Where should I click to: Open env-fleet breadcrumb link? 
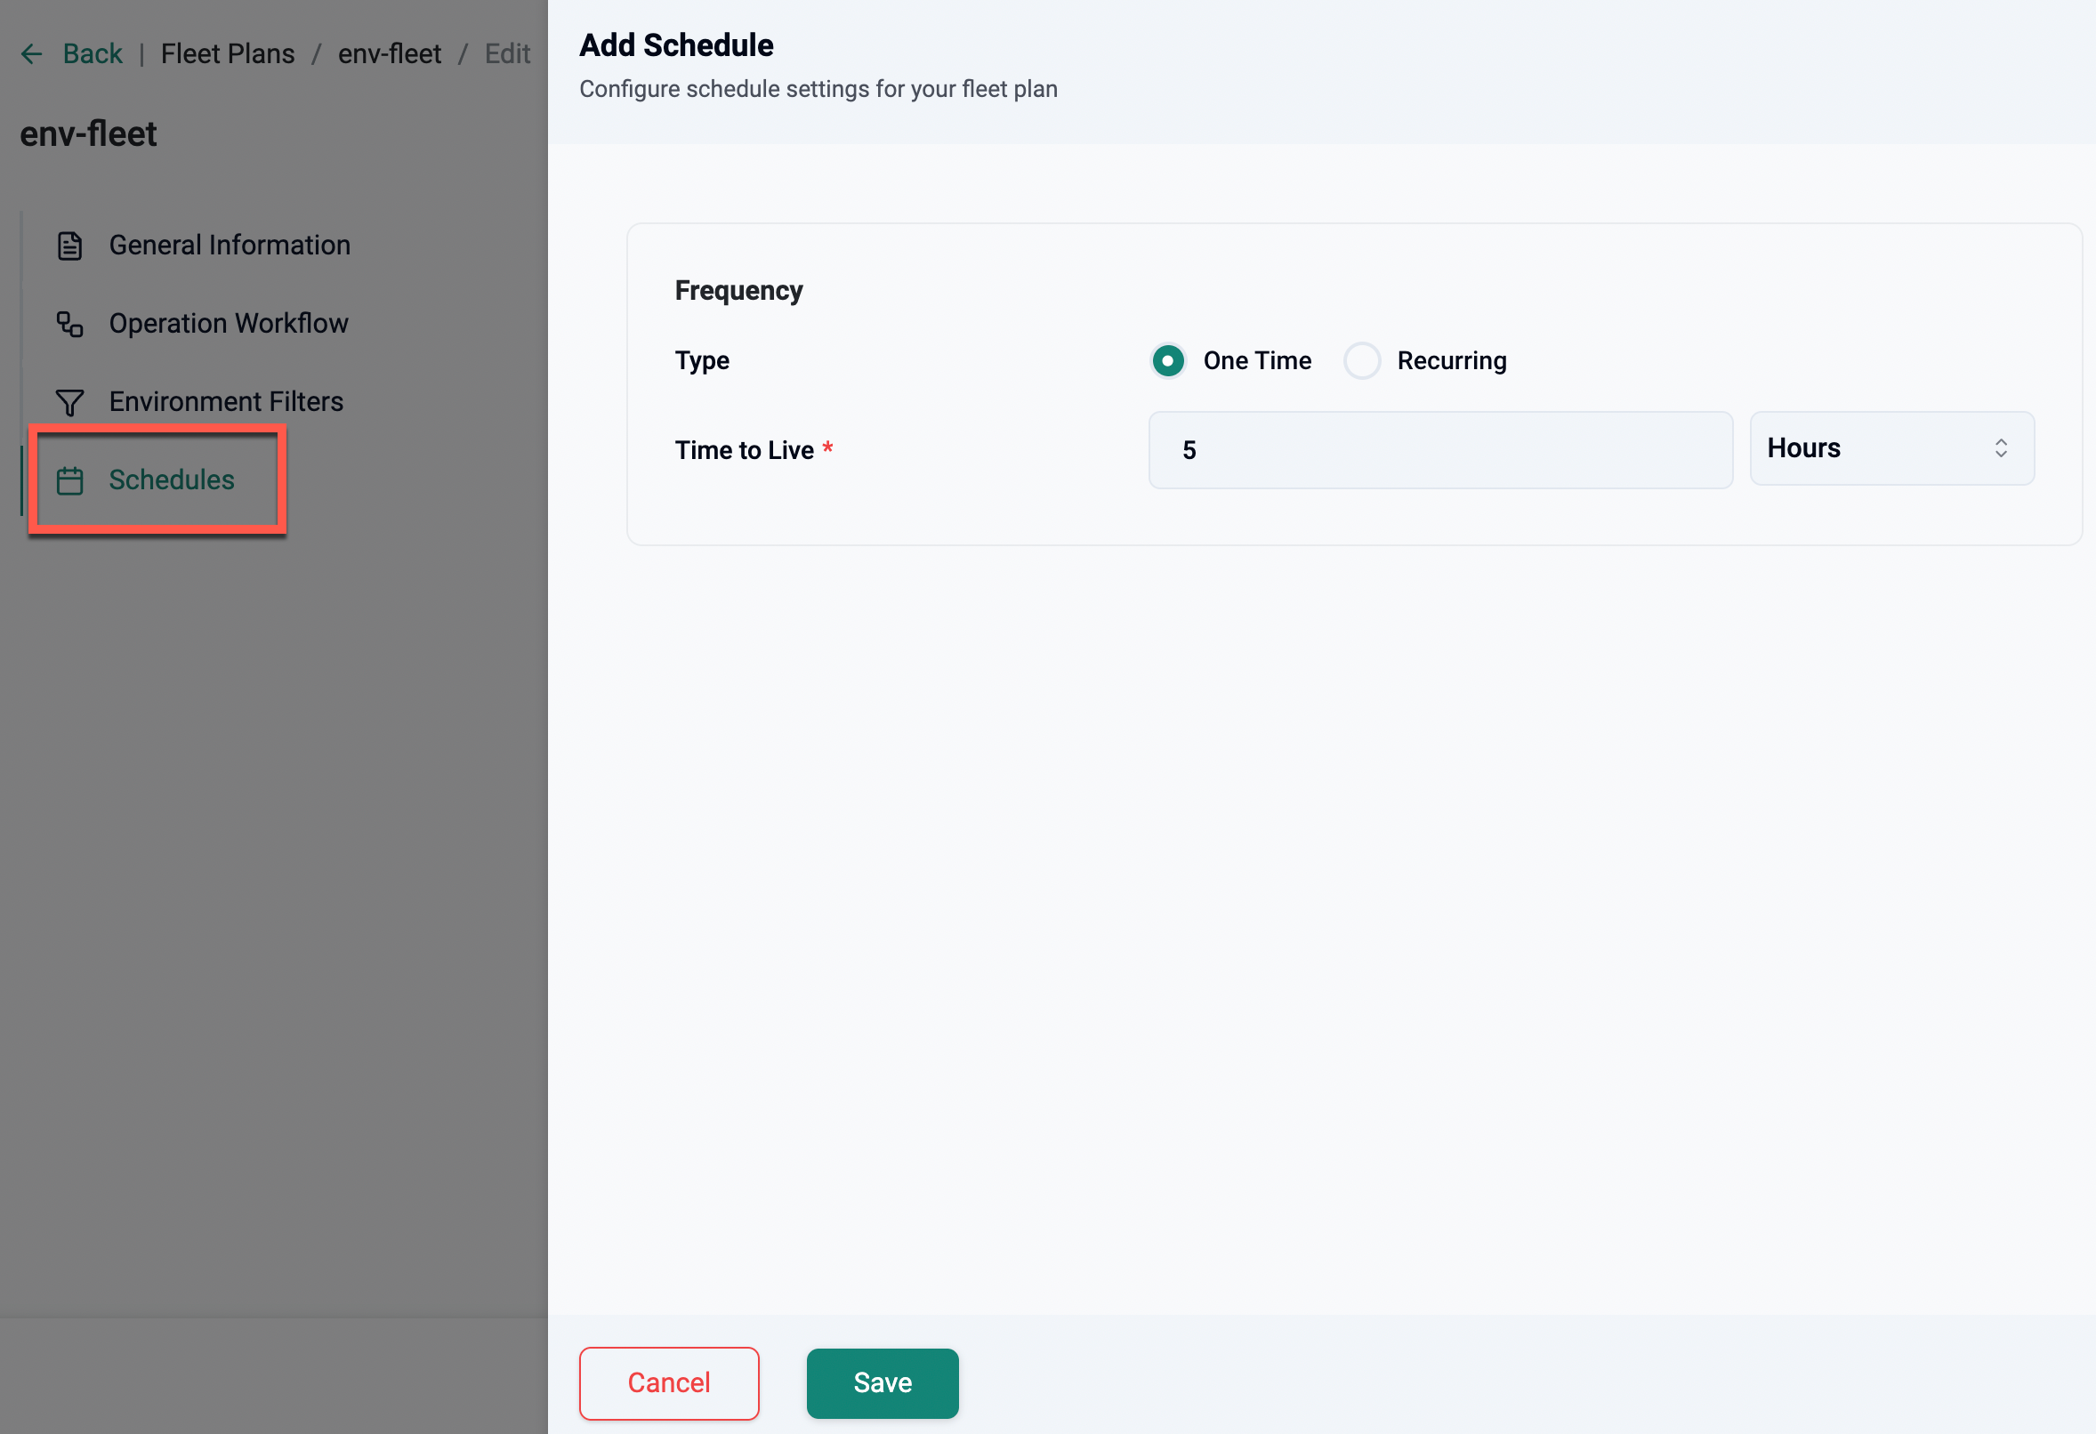(x=390, y=54)
